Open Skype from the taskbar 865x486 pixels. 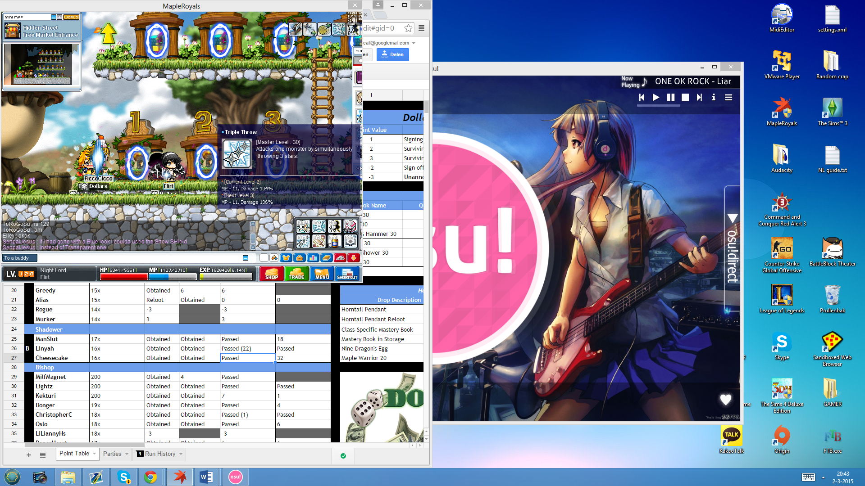(123, 477)
